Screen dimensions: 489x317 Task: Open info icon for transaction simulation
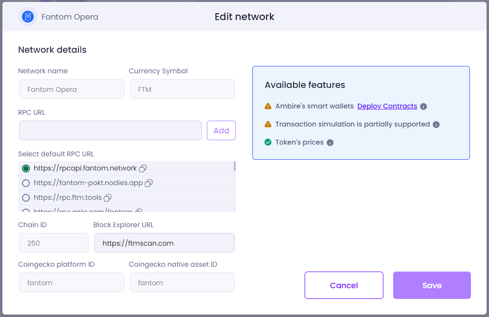click(x=436, y=125)
